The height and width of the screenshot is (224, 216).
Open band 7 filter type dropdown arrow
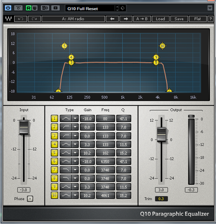coord(75,170)
